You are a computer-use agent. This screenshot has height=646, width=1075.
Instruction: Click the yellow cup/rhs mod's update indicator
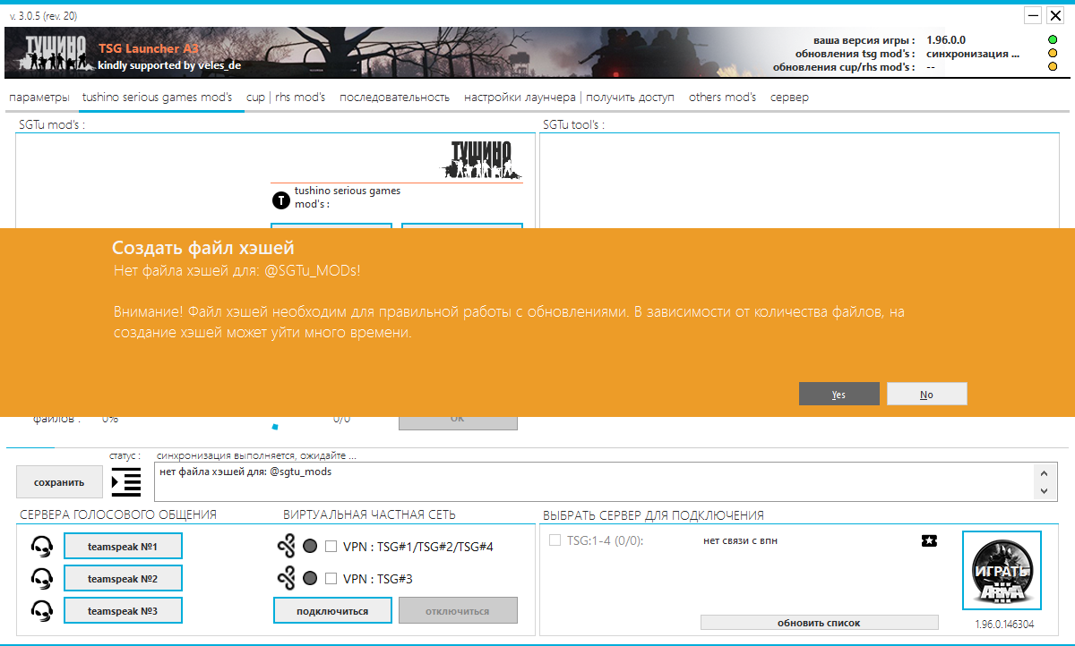point(1053,67)
